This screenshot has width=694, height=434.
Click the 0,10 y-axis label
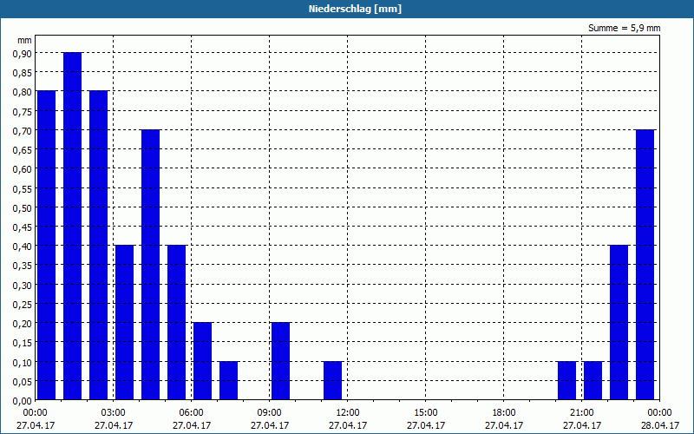[x=22, y=362]
